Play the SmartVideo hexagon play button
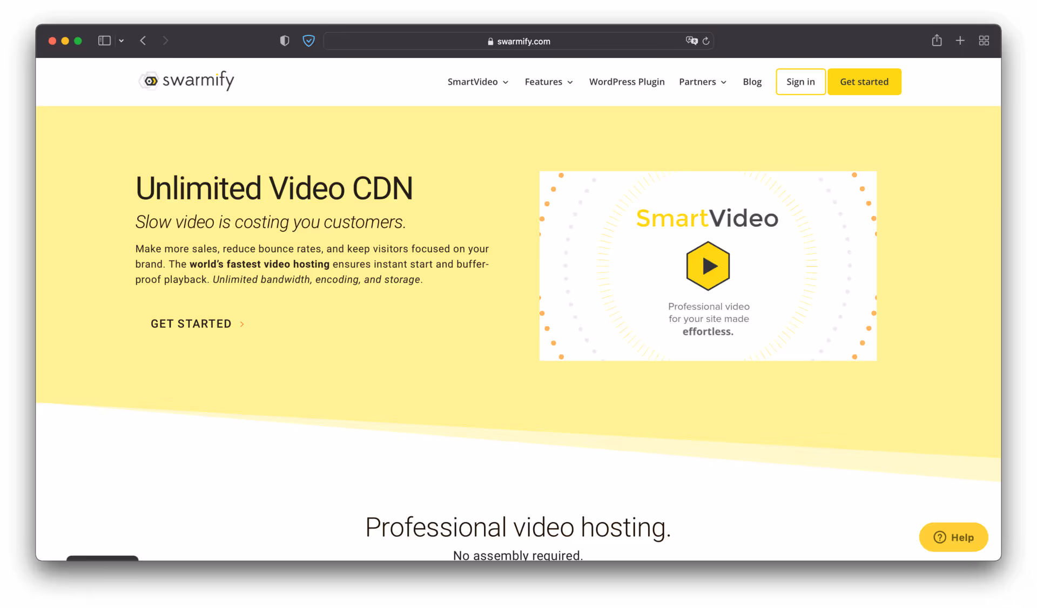The image size is (1037, 608). click(x=708, y=266)
